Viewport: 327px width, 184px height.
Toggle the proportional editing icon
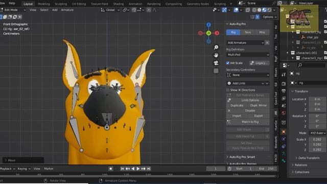point(149,10)
